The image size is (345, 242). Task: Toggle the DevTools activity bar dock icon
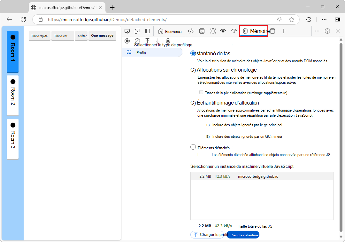point(148,31)
